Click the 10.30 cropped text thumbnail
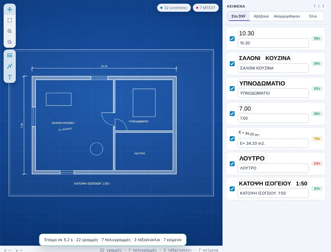This screenshot has height=252, width=331. coord(246,33)
